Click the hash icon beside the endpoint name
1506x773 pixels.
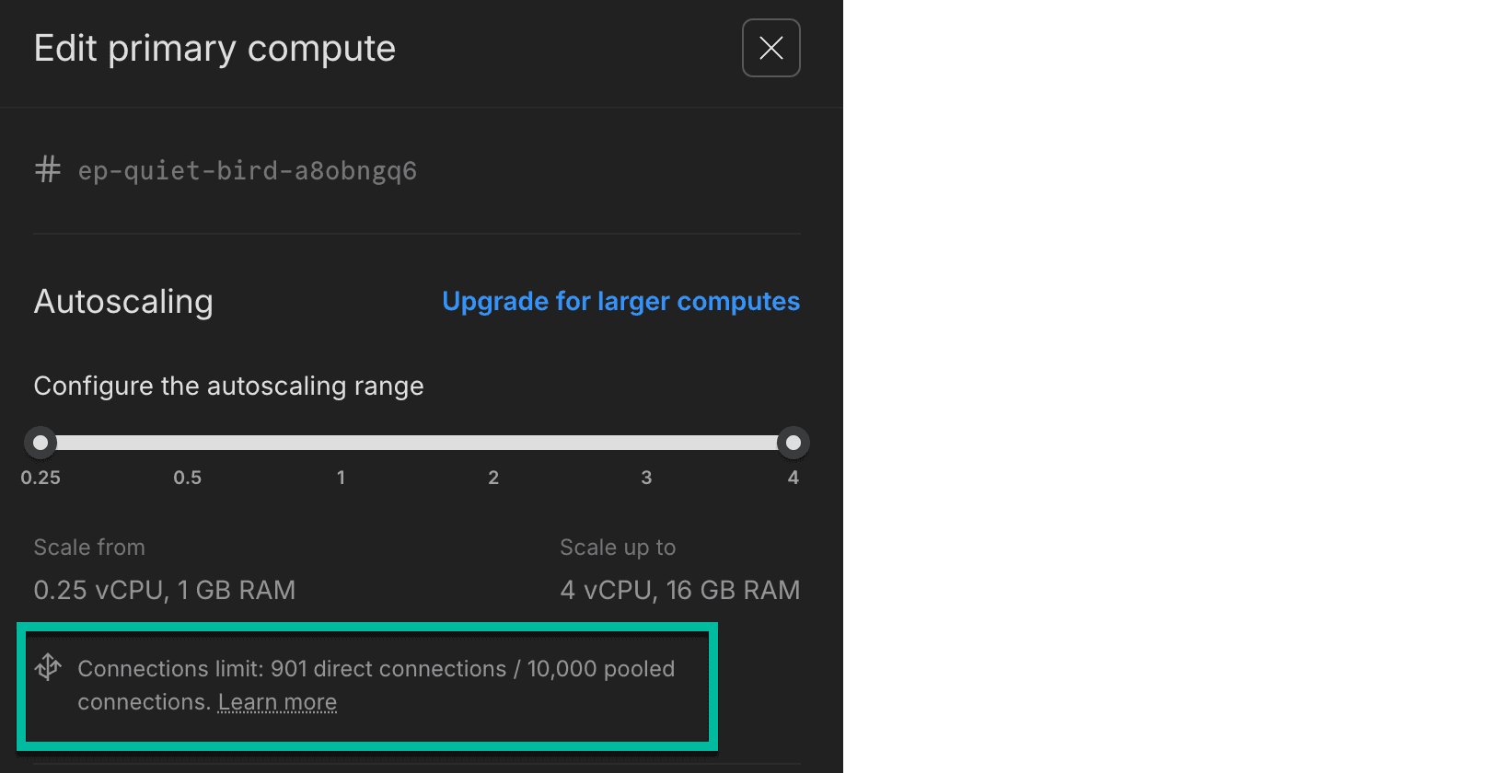click(x=47, y=169)
